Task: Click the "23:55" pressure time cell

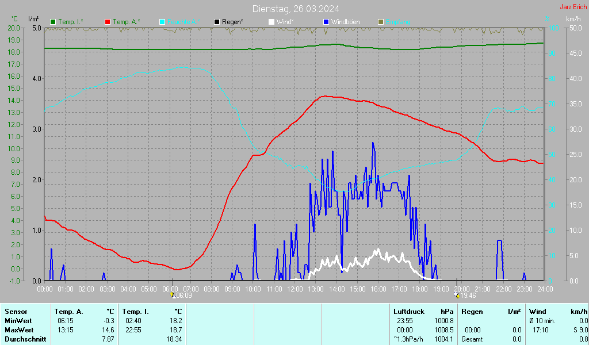Action: (x=404, y=321)
